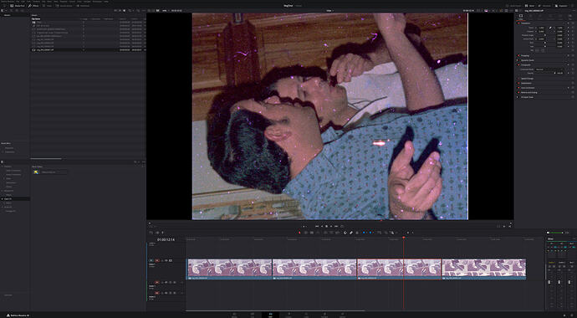
Task: Open the File tab in Inspector
Action: (570, 17)
